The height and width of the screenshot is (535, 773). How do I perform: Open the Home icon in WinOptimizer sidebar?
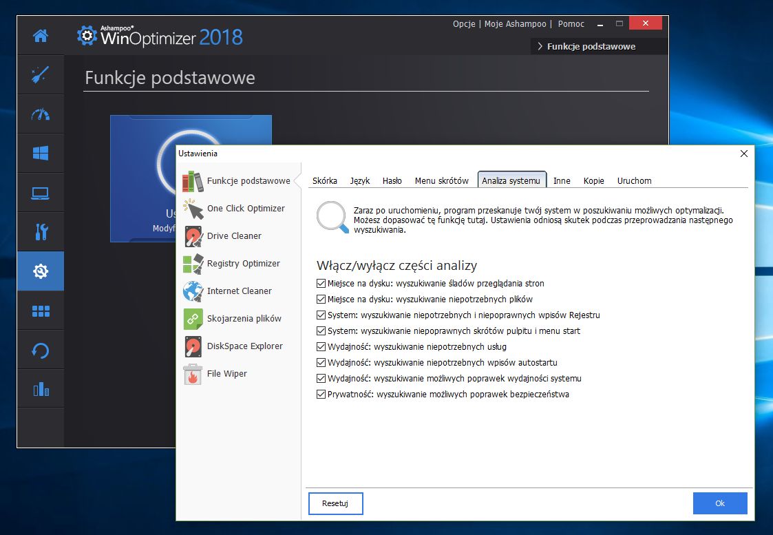[x=41, y=36]
